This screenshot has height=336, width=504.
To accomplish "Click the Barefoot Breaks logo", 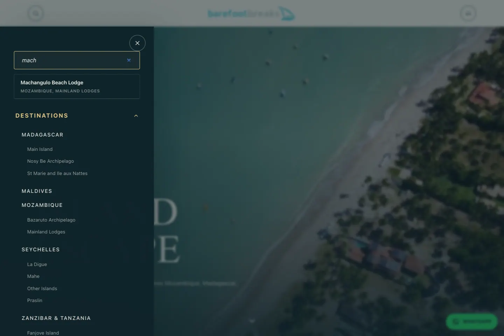I will 251,14.
